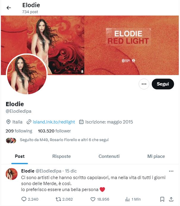Follow Elodie with the Segui button
This screenshot has height=206, width=180.
point(163,84)
